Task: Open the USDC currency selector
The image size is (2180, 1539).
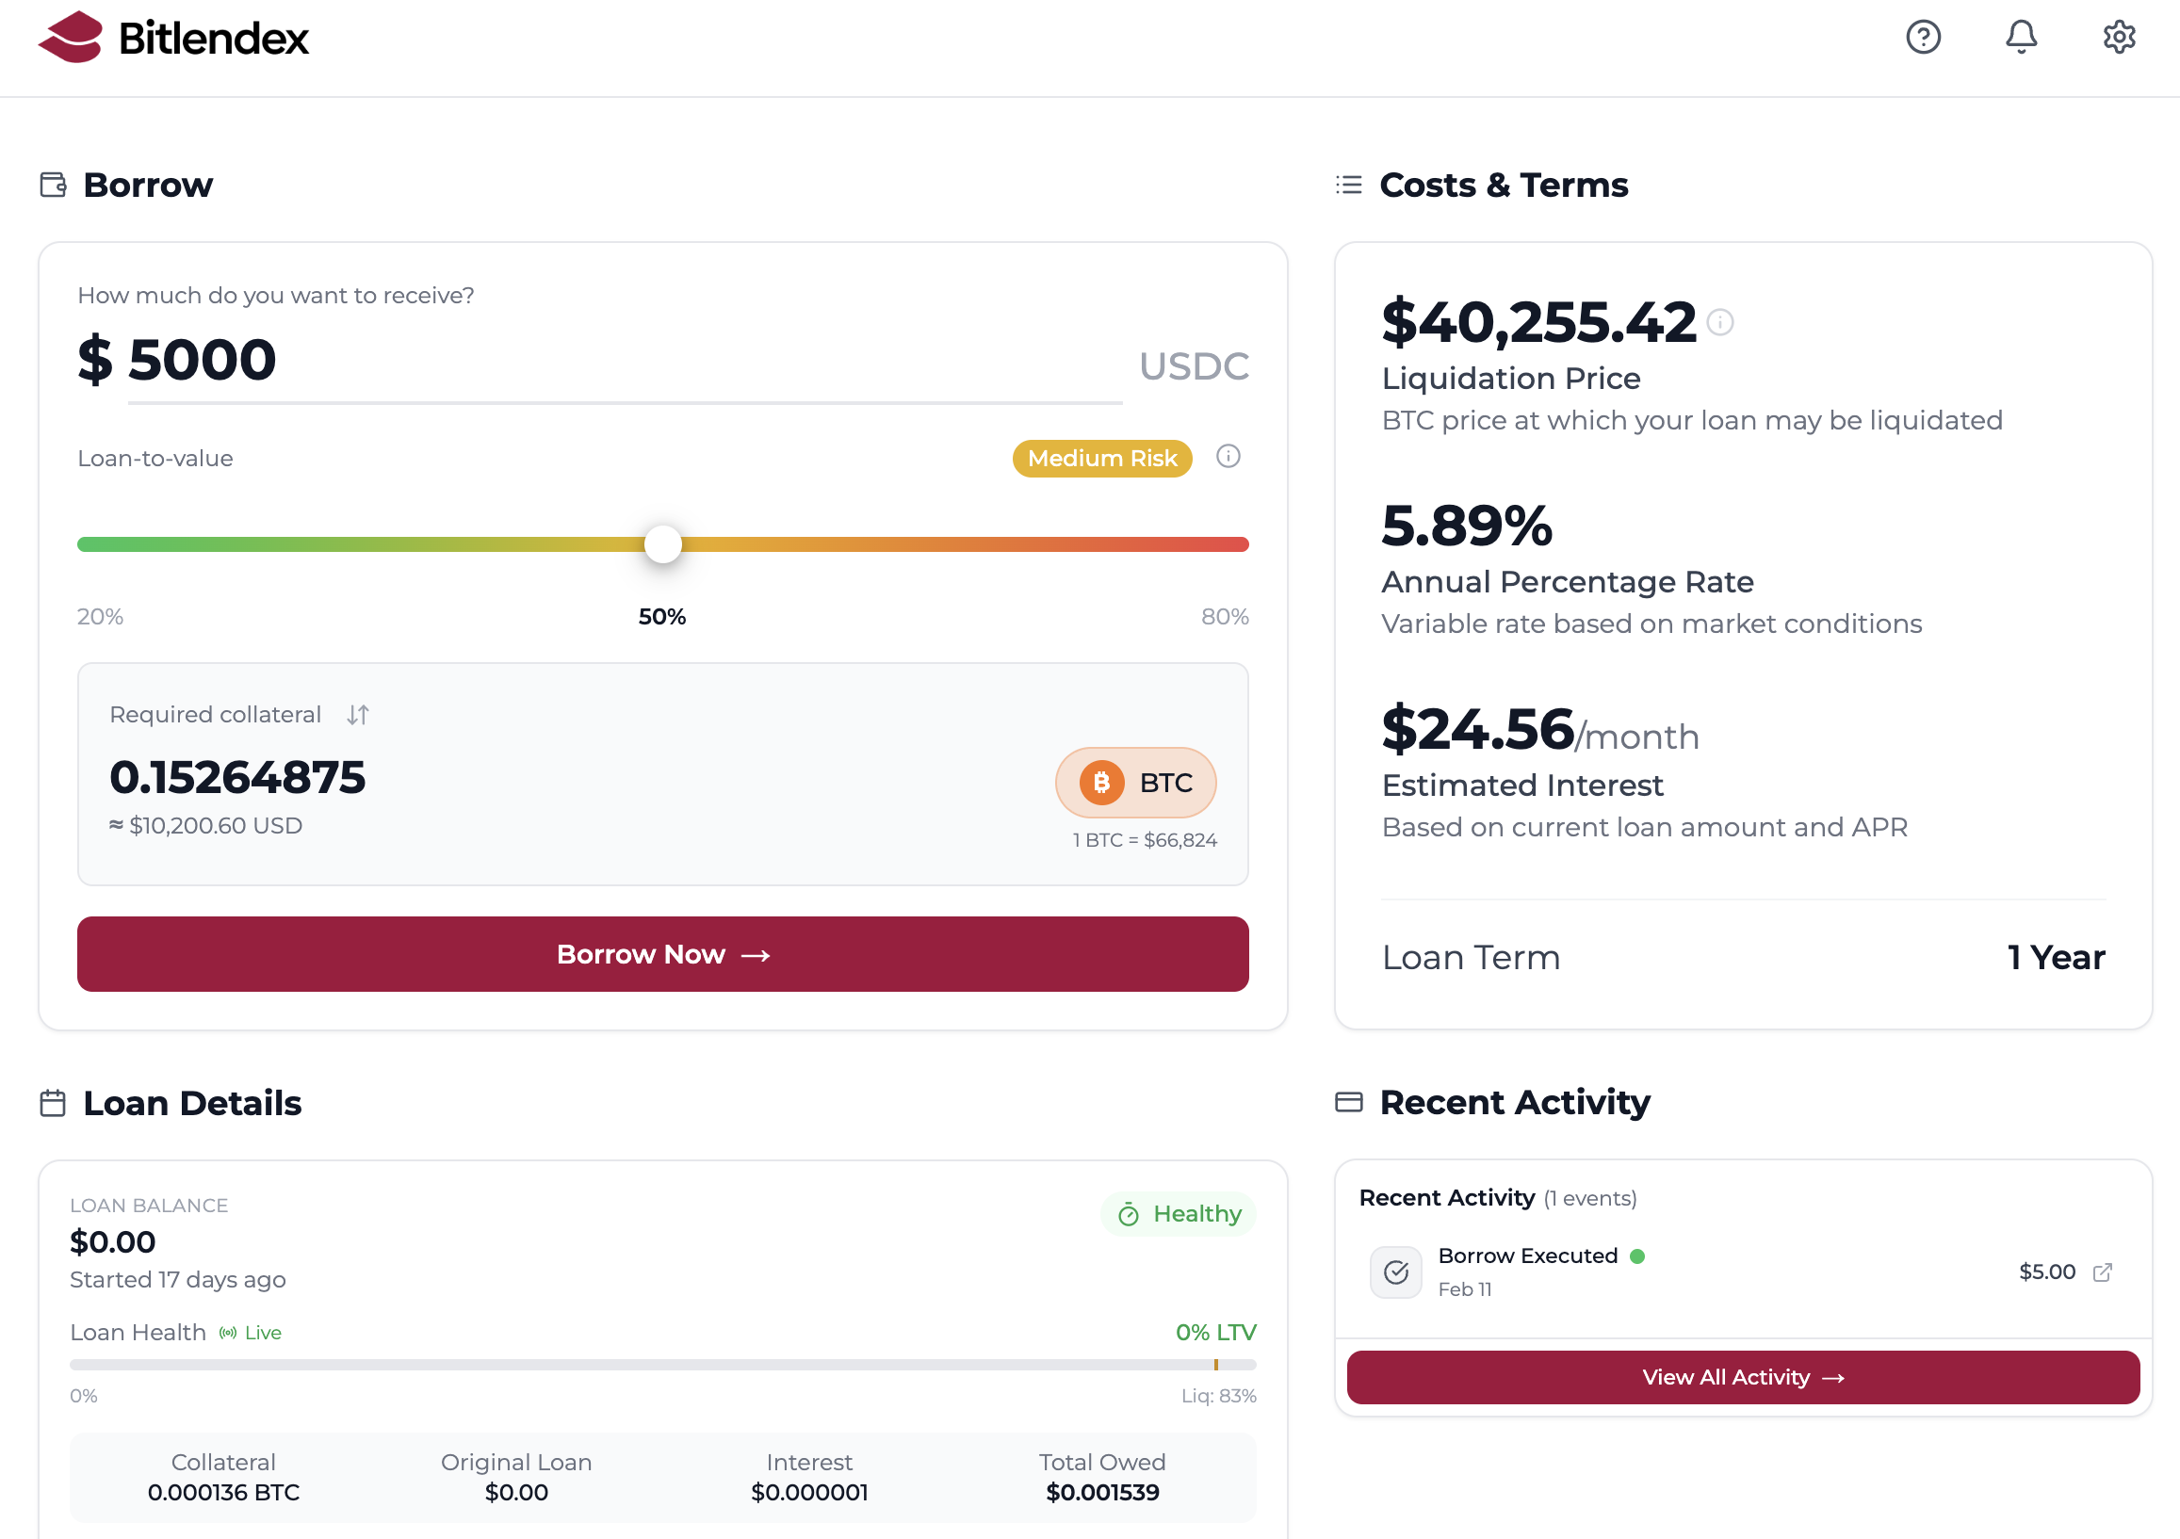Action: (1194, 364)
